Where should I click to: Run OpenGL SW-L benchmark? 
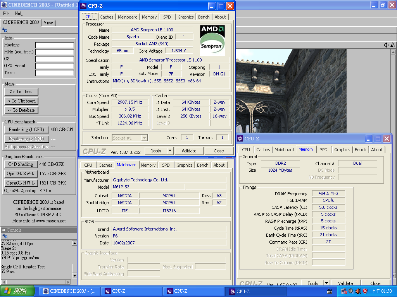[x=21, y=174]
